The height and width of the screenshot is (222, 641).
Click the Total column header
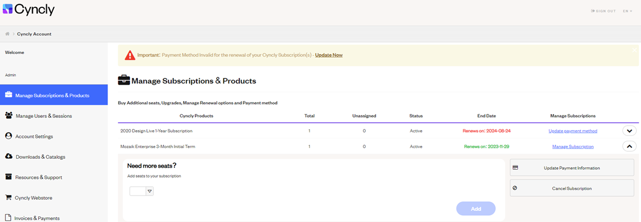[x=310, y=115]
